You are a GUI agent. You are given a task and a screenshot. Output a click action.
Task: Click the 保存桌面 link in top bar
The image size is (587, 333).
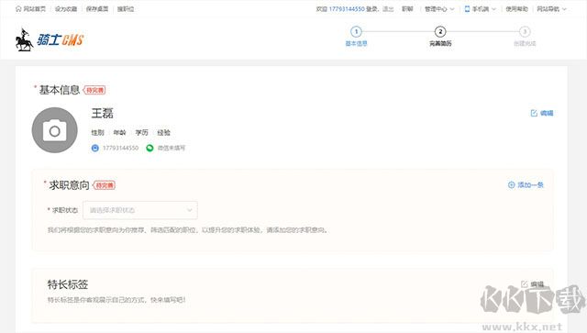[x=97, y=9]
